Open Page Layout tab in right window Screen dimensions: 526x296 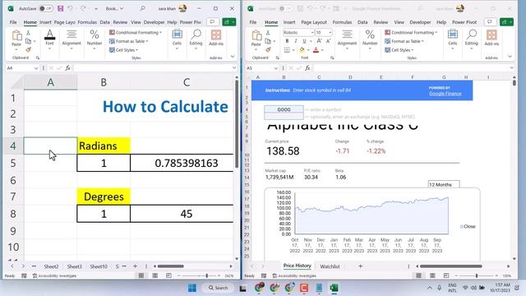pyautogui.click(x=314, y=22)
